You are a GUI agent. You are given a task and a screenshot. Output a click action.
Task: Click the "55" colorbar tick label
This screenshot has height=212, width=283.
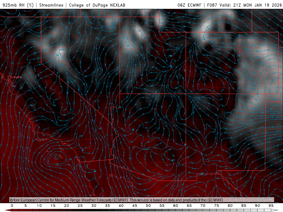[x=162, y=206]
